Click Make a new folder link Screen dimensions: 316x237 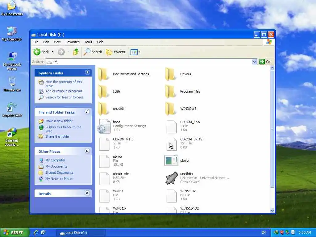tap(59, 121)
